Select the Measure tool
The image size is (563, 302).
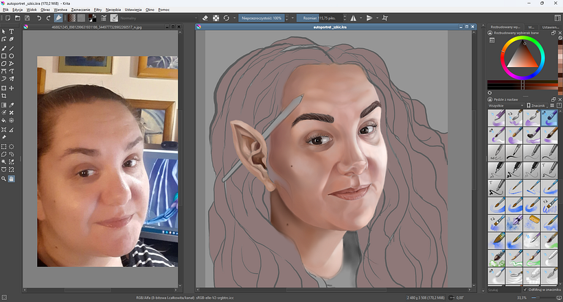point(12,129)
